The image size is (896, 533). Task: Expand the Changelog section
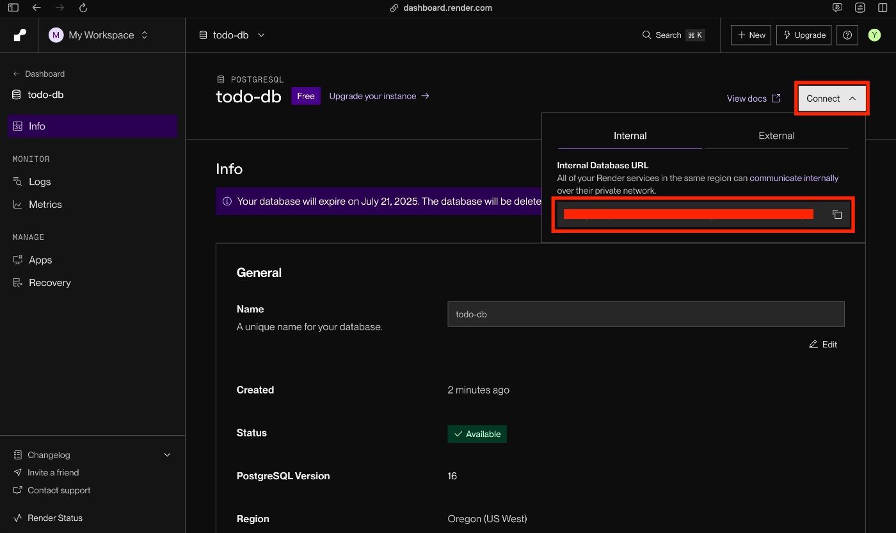pyautogui.click(x=93, y=455)
